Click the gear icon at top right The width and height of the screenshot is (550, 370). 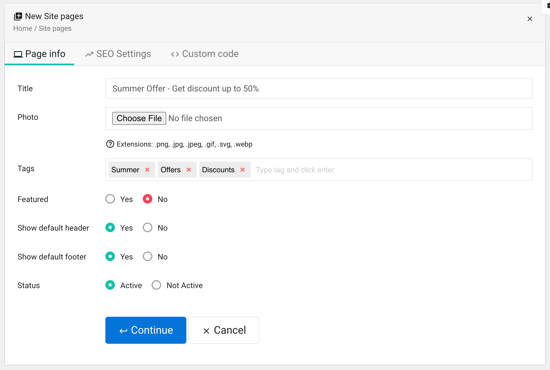tap(548, 5)
